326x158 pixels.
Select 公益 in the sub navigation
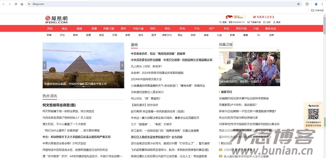click(x=219, y=35)
